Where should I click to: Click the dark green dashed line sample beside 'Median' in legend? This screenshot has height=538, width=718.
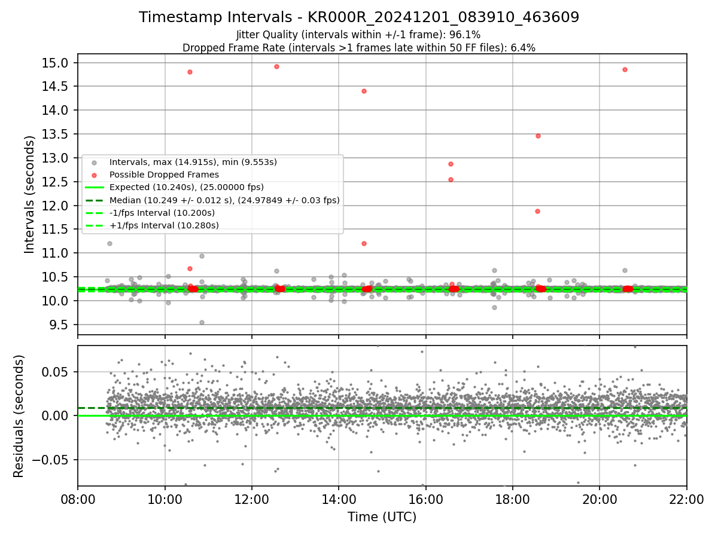[x=95, y=200]
